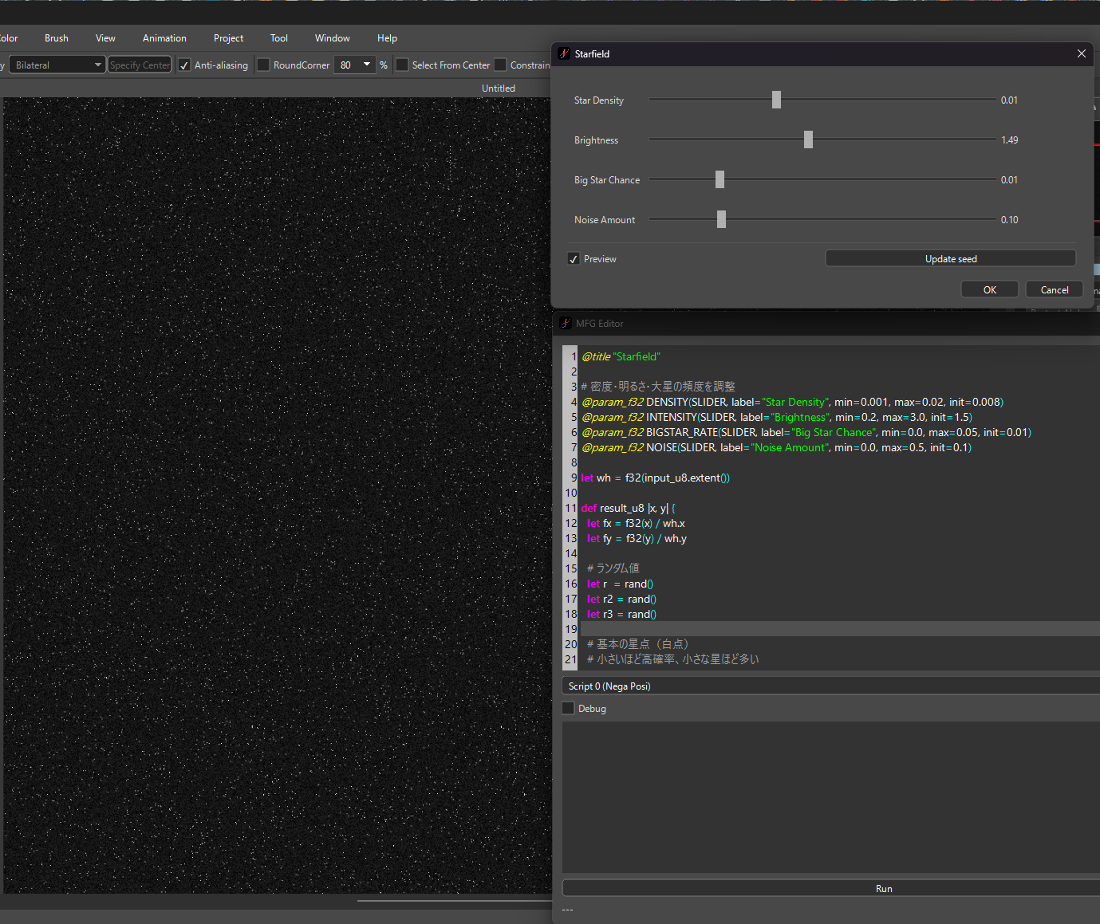Check the Select From Center option
The image size is (1100, 924).
pos(403,65)
